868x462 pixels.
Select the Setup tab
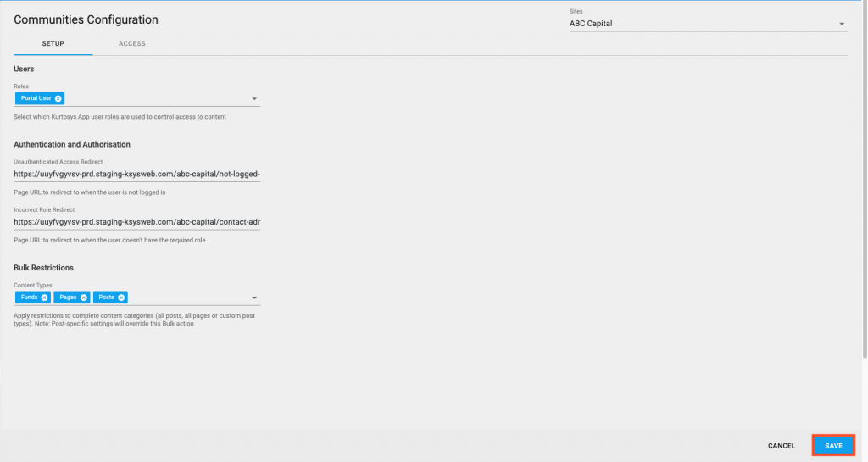[53, 44]
